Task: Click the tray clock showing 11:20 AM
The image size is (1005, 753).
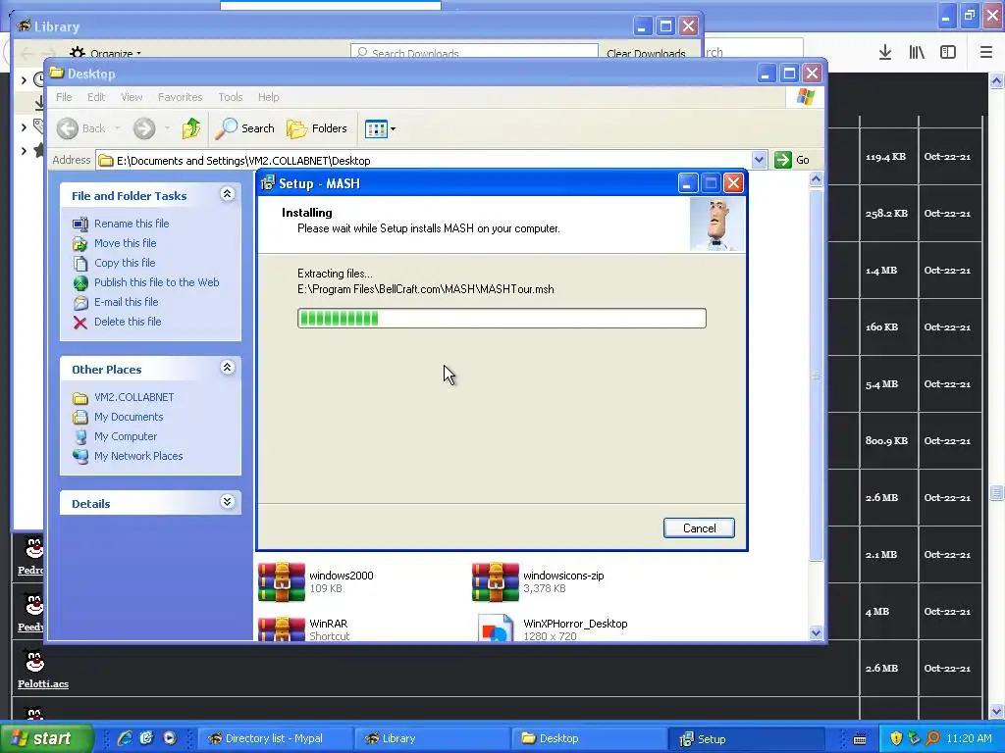Action: click(969, 738)
